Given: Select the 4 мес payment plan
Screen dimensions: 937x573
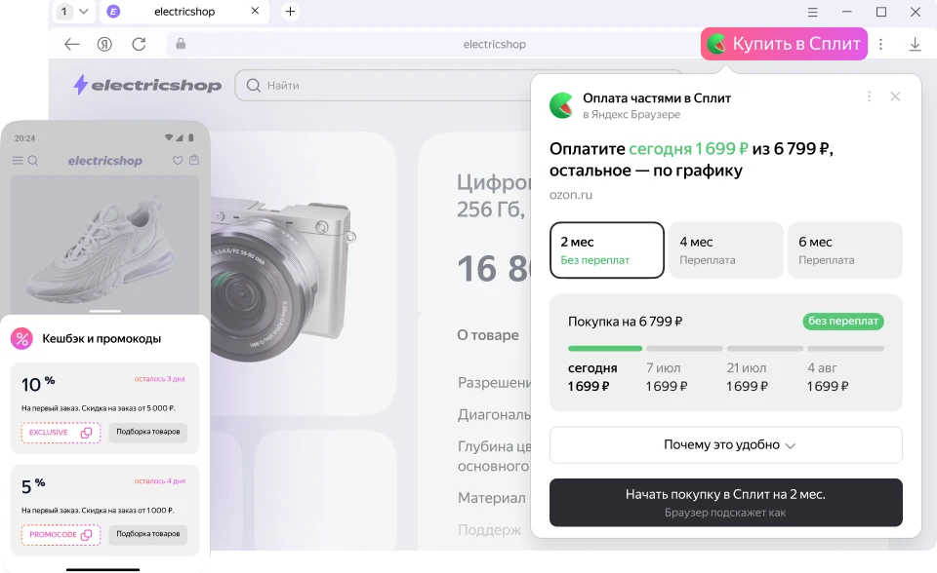Looking at the screenshot, I should [x=725, y=250].
